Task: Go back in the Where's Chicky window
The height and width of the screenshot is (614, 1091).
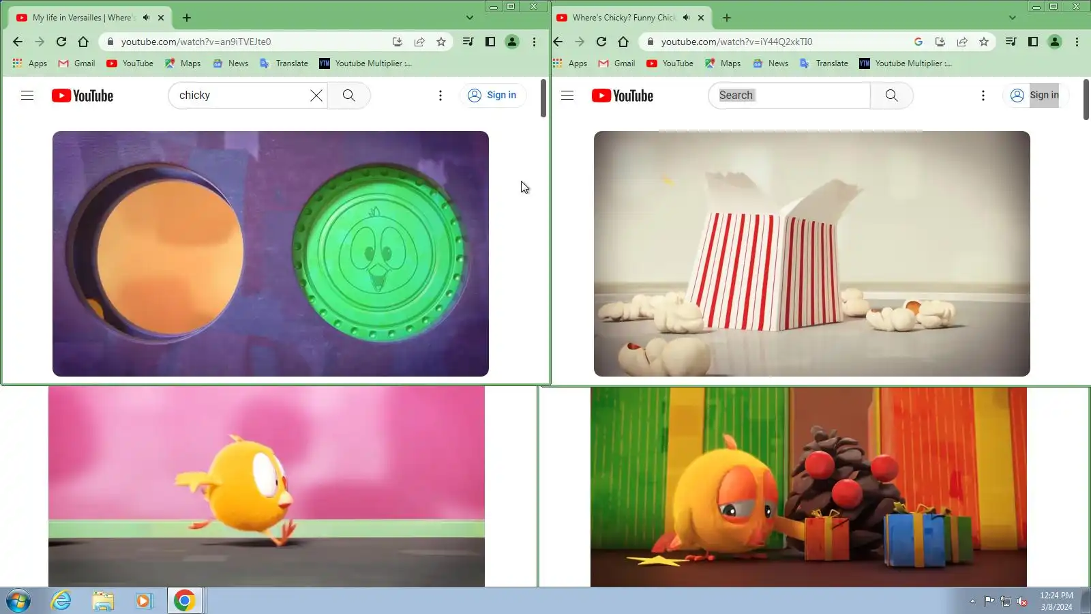Action: point(558,42)
